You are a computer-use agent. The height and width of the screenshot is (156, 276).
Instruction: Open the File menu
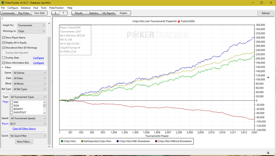tap(3, 8)
